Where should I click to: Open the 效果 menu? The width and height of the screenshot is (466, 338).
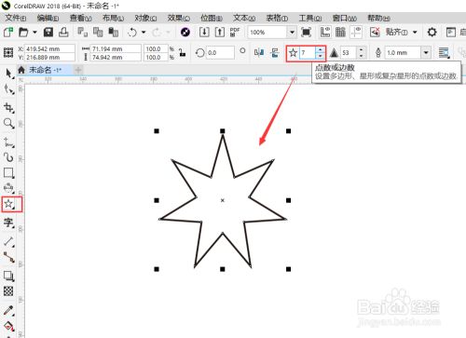click(179, 18)
